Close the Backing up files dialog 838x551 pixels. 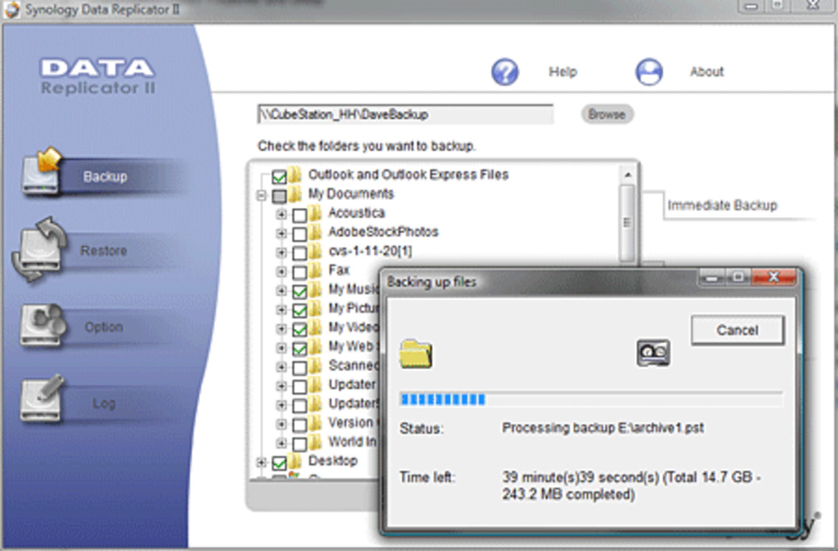click(x=773, y=277)
